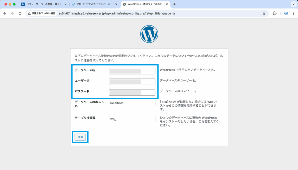The height and width of the screenshot is (170, 298).
Task: Click the back navigation arrow in Chrome
Action: [x=4, y=13]
